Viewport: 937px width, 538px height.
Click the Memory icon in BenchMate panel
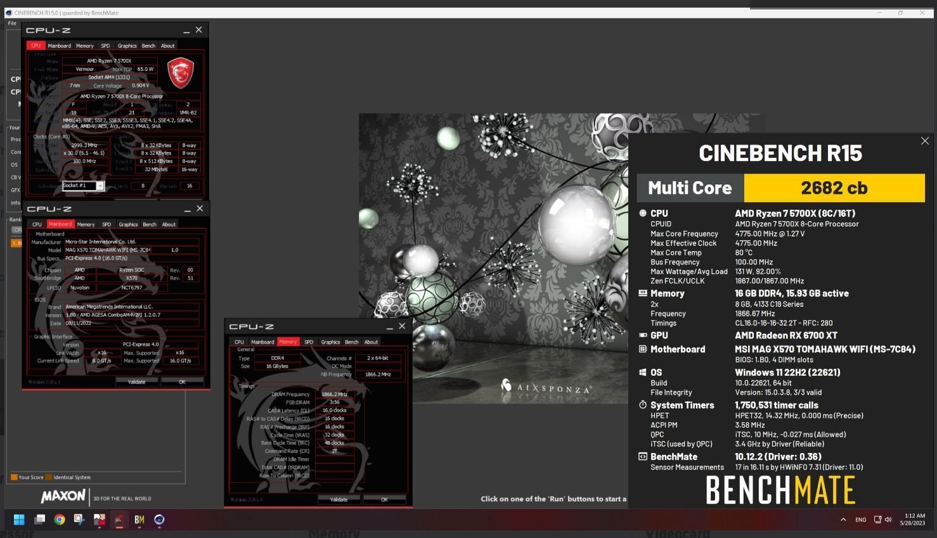pos(643,293)
